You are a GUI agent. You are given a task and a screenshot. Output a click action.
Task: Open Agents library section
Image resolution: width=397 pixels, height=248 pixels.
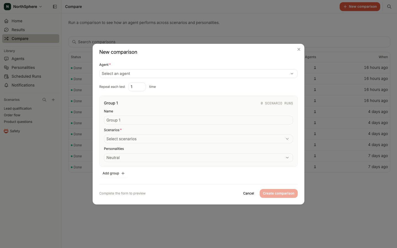(31, 59)
